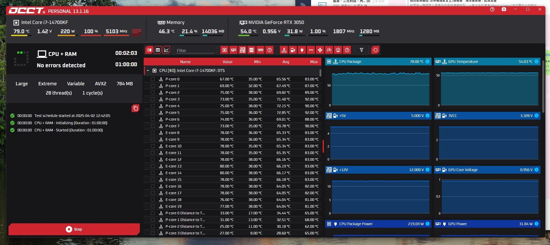
Task: Toggle the motherboard sensors filter icon
Action: click(242, 50)
